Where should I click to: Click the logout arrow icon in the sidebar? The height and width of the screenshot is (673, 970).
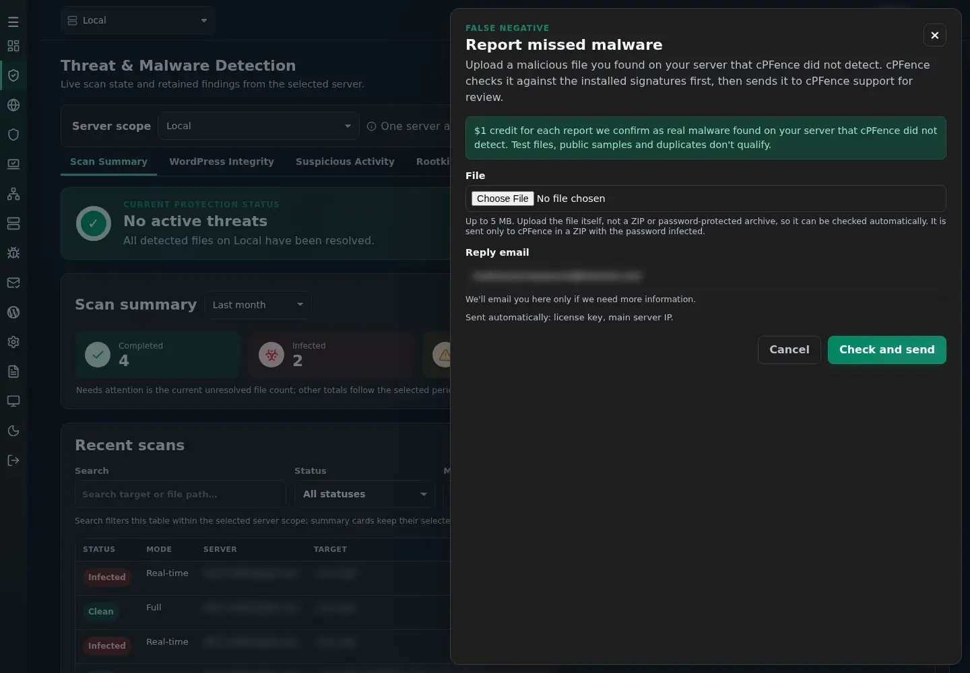13,460
